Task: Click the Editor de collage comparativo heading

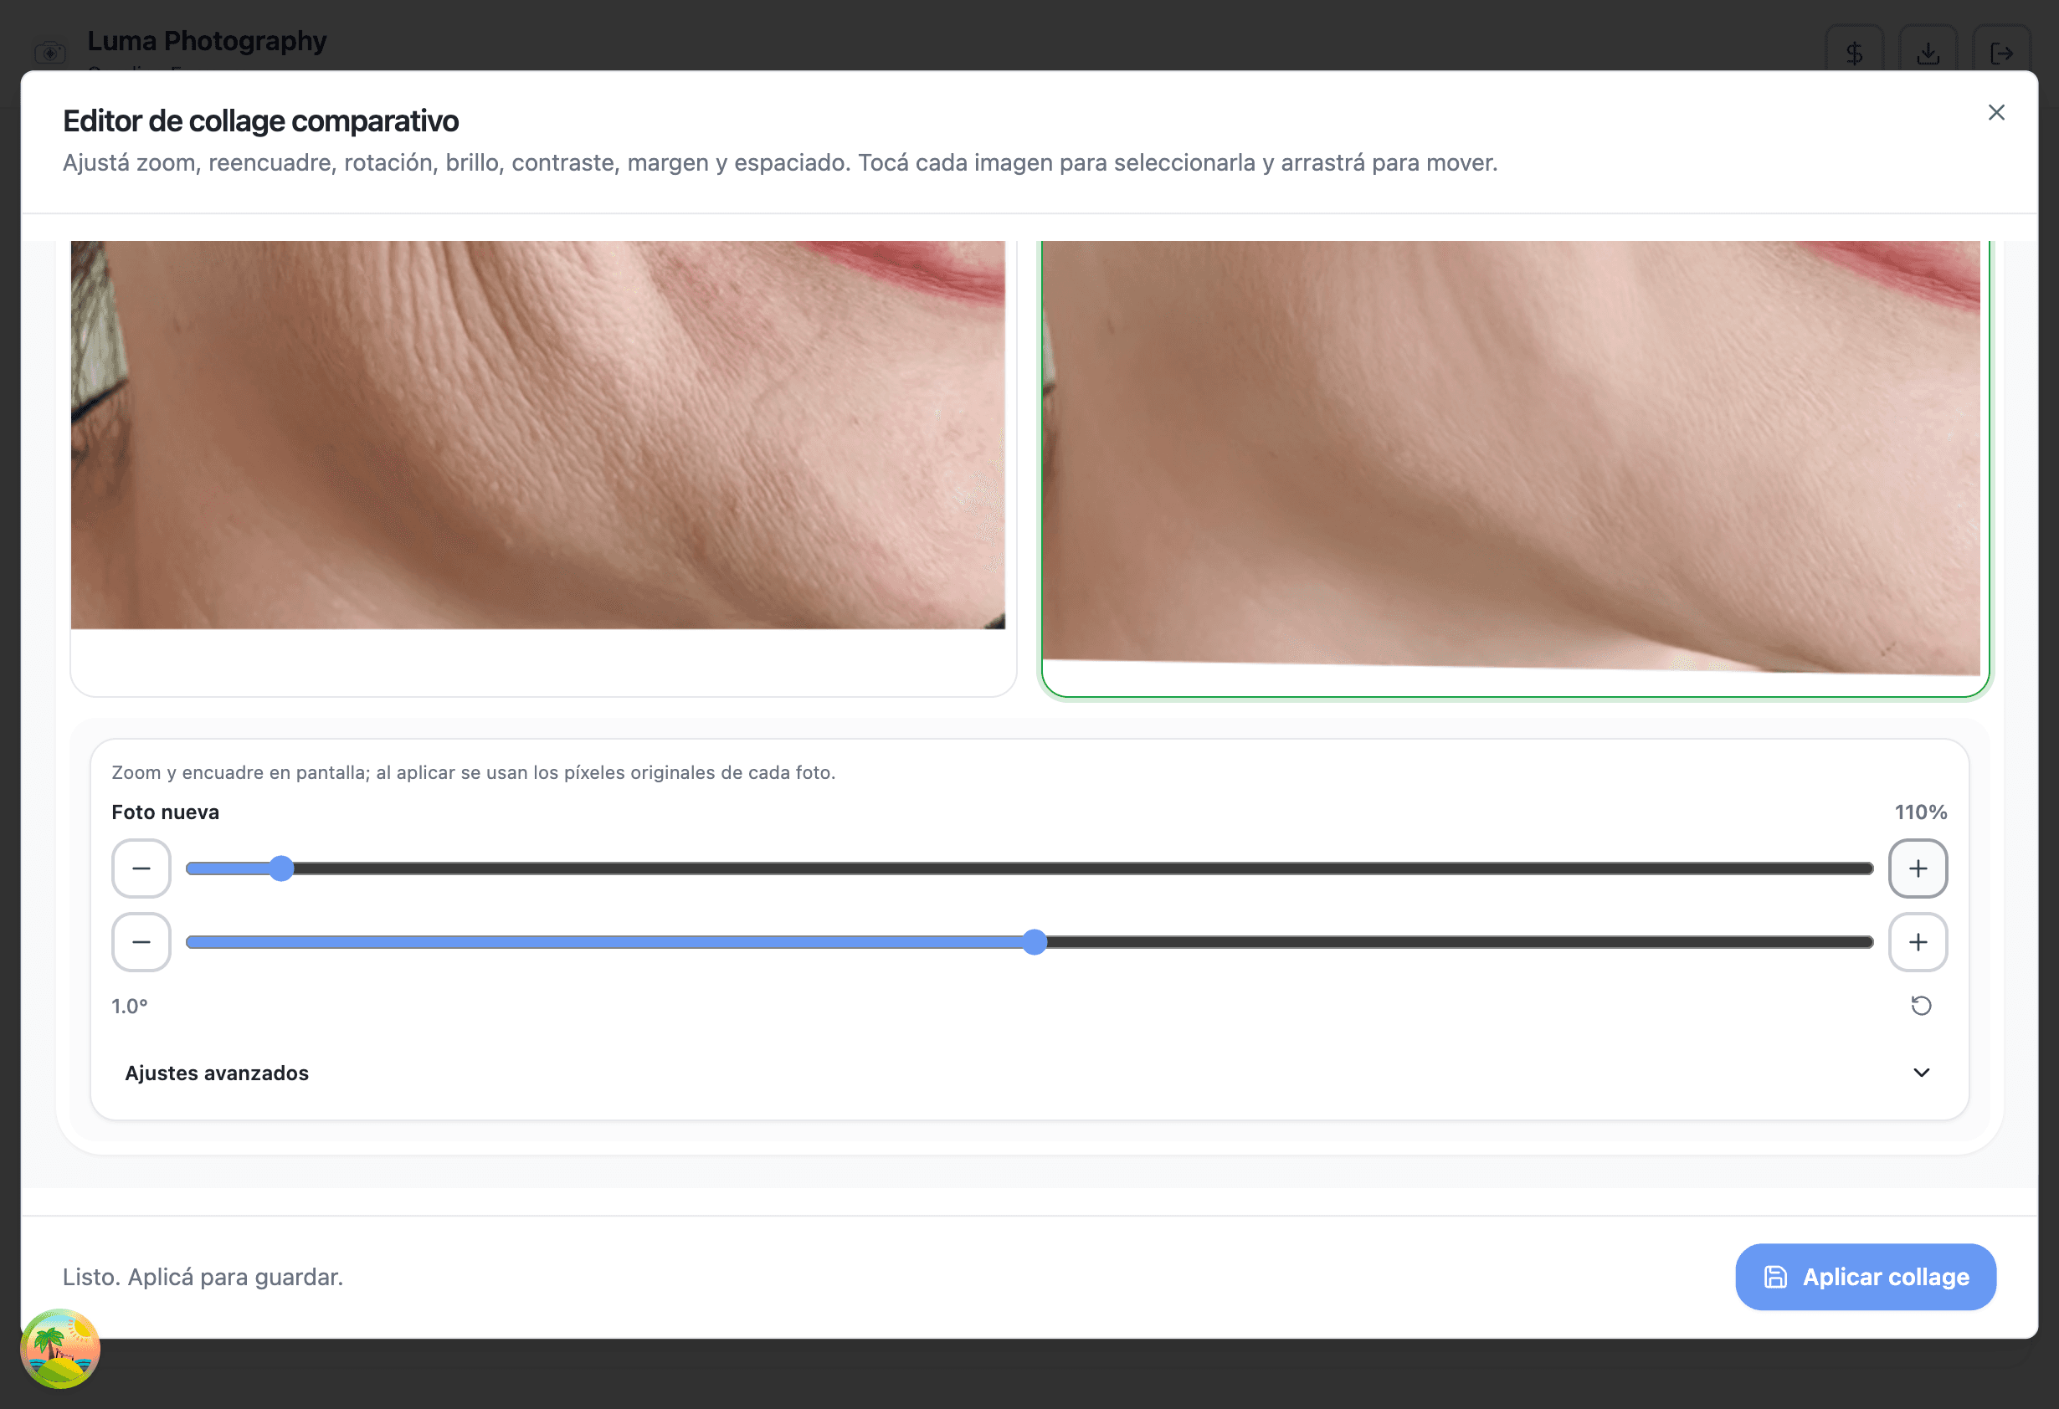Action: (260, 121)
